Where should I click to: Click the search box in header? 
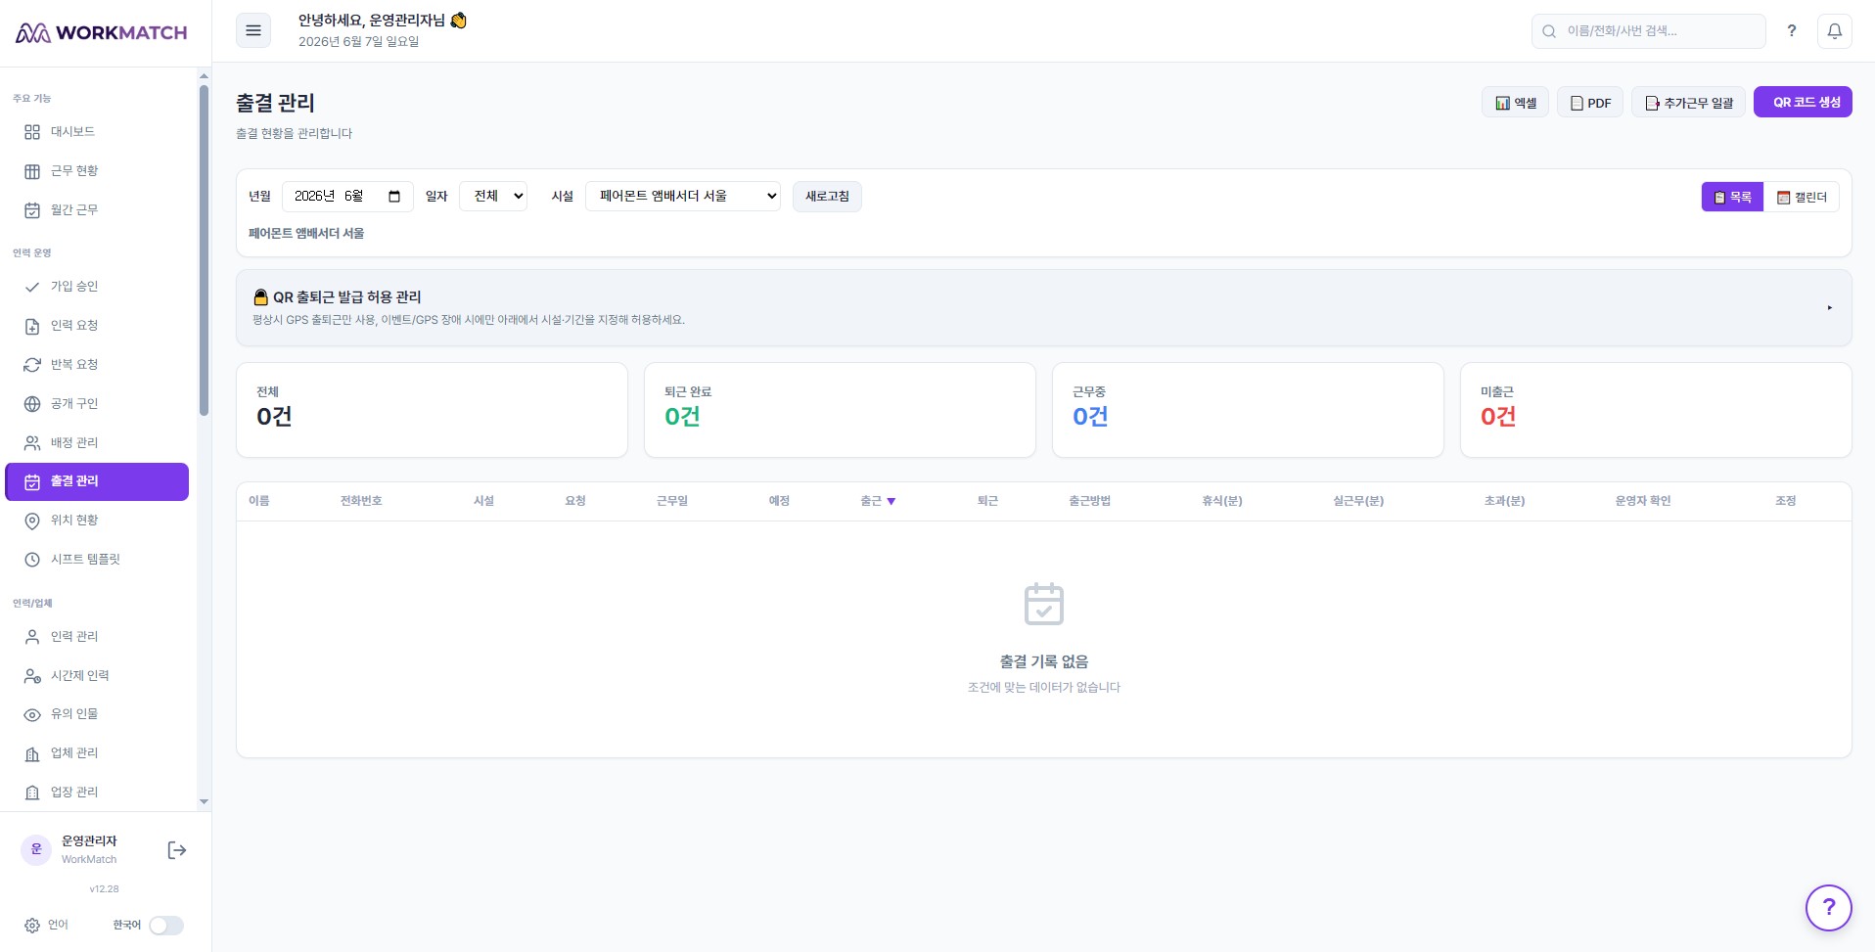point(1648,30)
